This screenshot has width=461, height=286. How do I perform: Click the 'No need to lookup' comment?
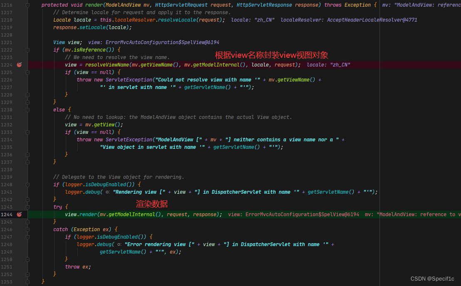178,117
